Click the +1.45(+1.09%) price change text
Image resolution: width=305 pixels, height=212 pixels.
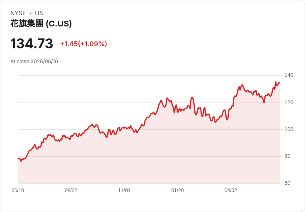pyautogui.click(x=84, y=44)
